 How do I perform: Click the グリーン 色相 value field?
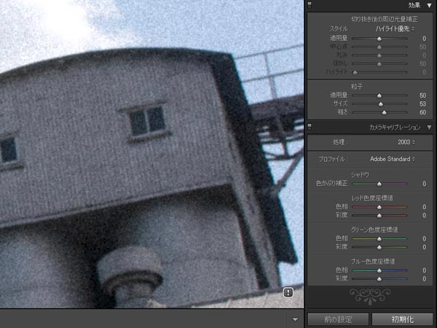(x=424, y=239)
